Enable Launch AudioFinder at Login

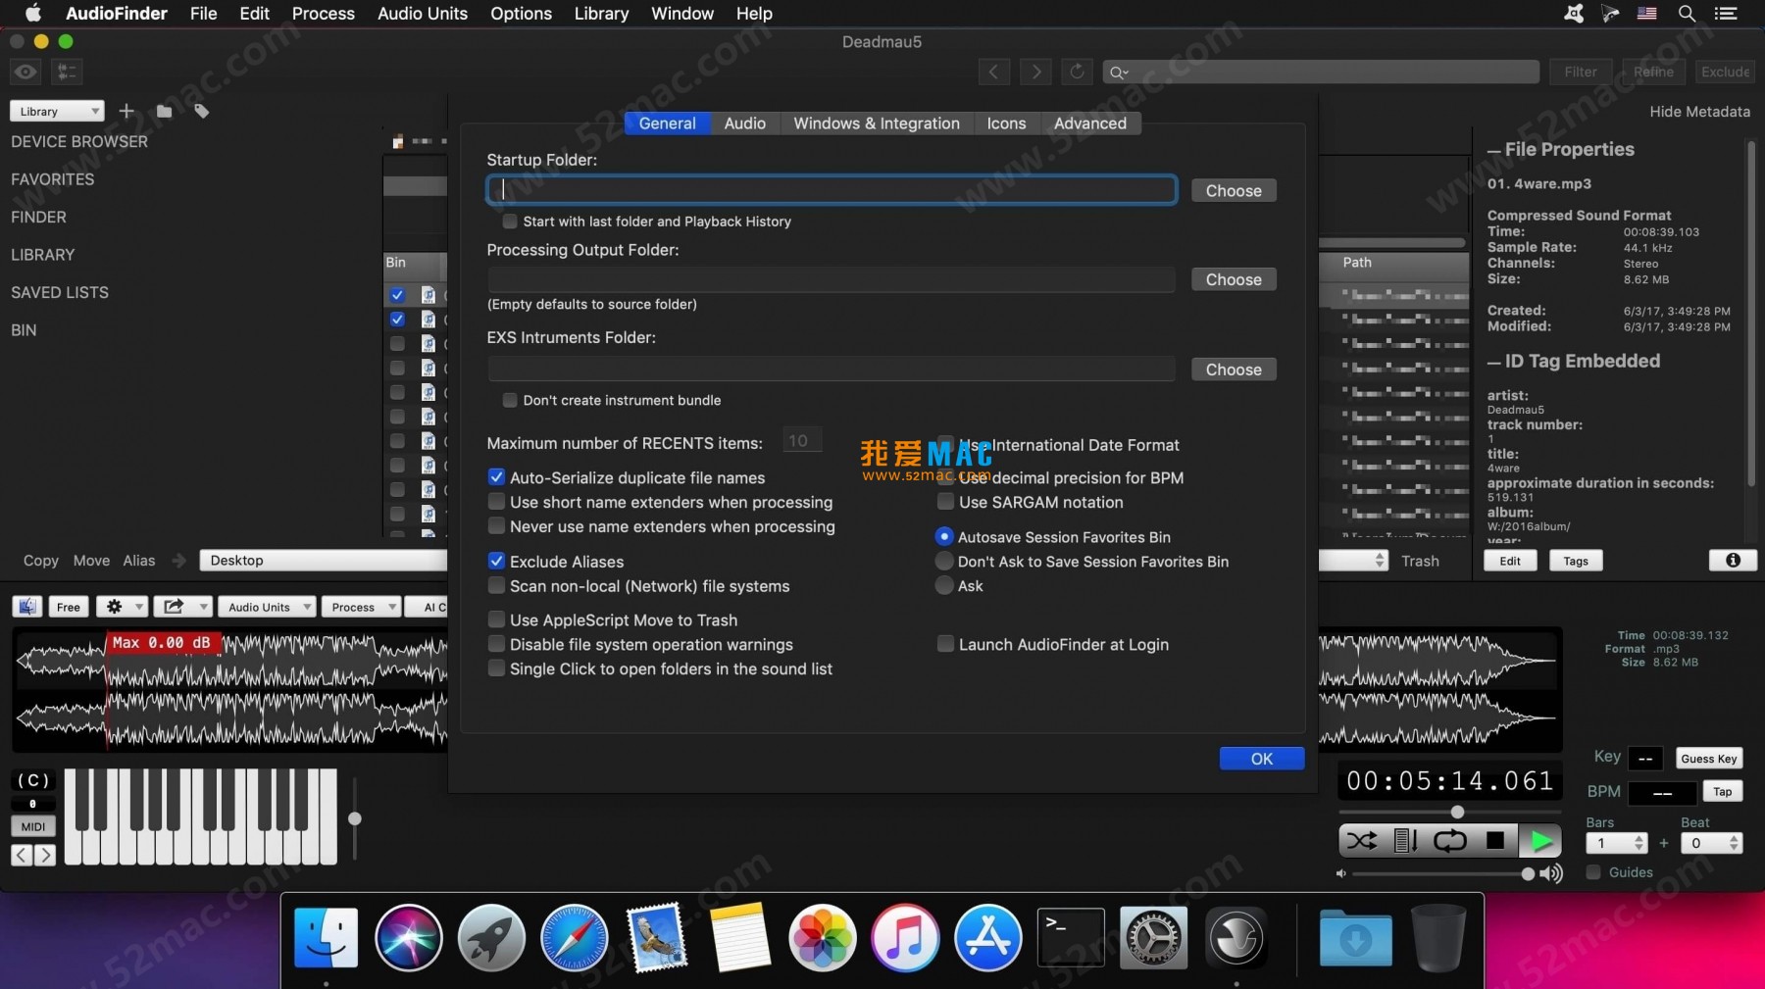pyautogui.click(x=945, y=644)
